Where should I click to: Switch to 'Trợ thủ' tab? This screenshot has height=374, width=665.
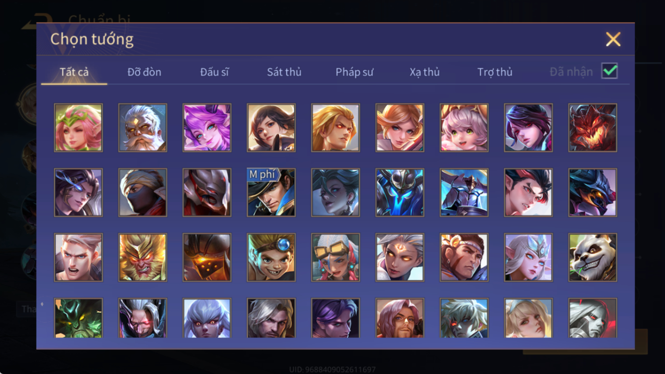495,72
